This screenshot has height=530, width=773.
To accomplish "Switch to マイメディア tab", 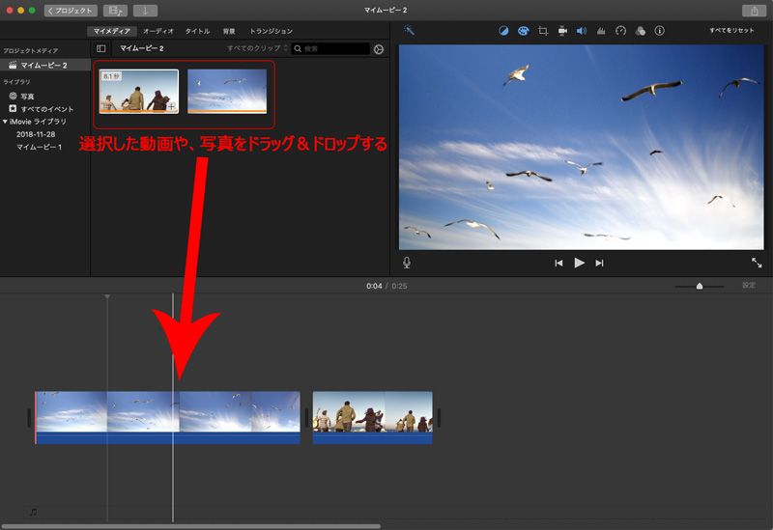I will tap(112, 31).
